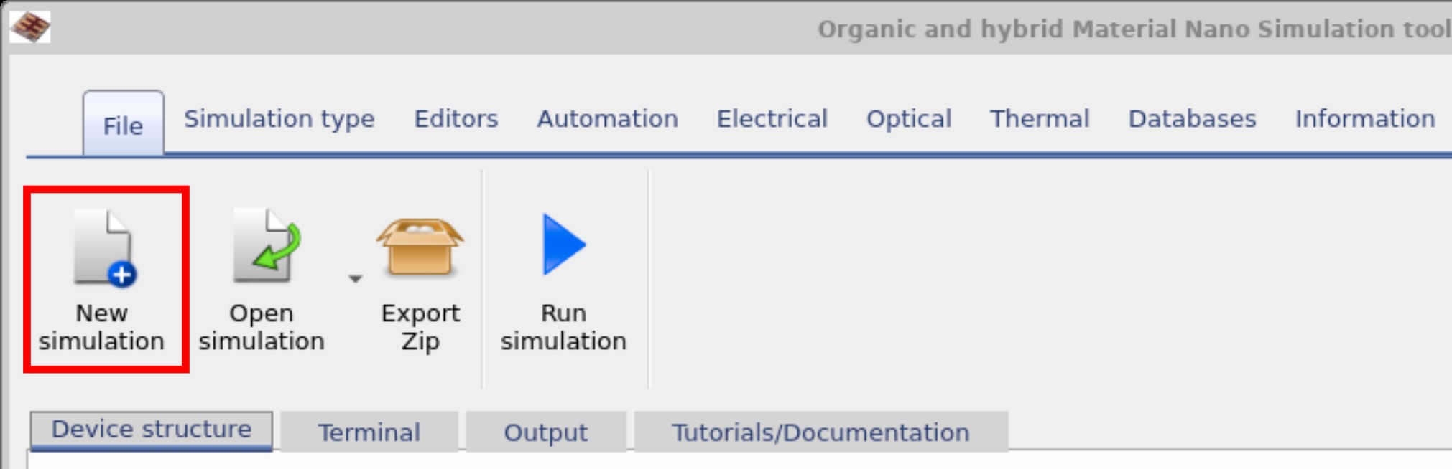
Task: Expand the Open simulation dropdown arrow
Action: (x=355, y=278)
